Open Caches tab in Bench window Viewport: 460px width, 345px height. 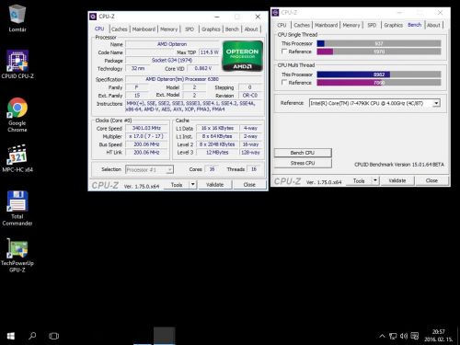(302, 25)
